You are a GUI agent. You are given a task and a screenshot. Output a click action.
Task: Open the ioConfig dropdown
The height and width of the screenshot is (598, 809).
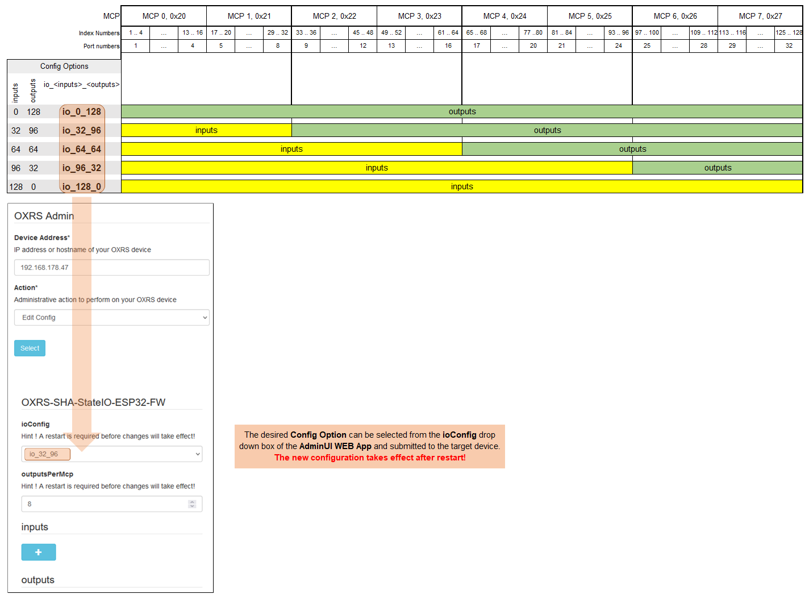coord(112,454)
